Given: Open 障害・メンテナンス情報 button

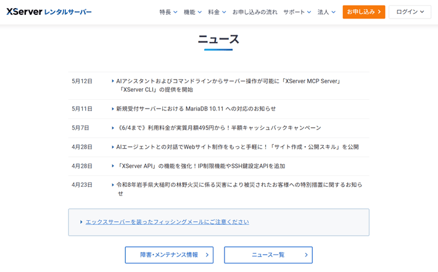Looking at the screenshot, I should (169, 255).
